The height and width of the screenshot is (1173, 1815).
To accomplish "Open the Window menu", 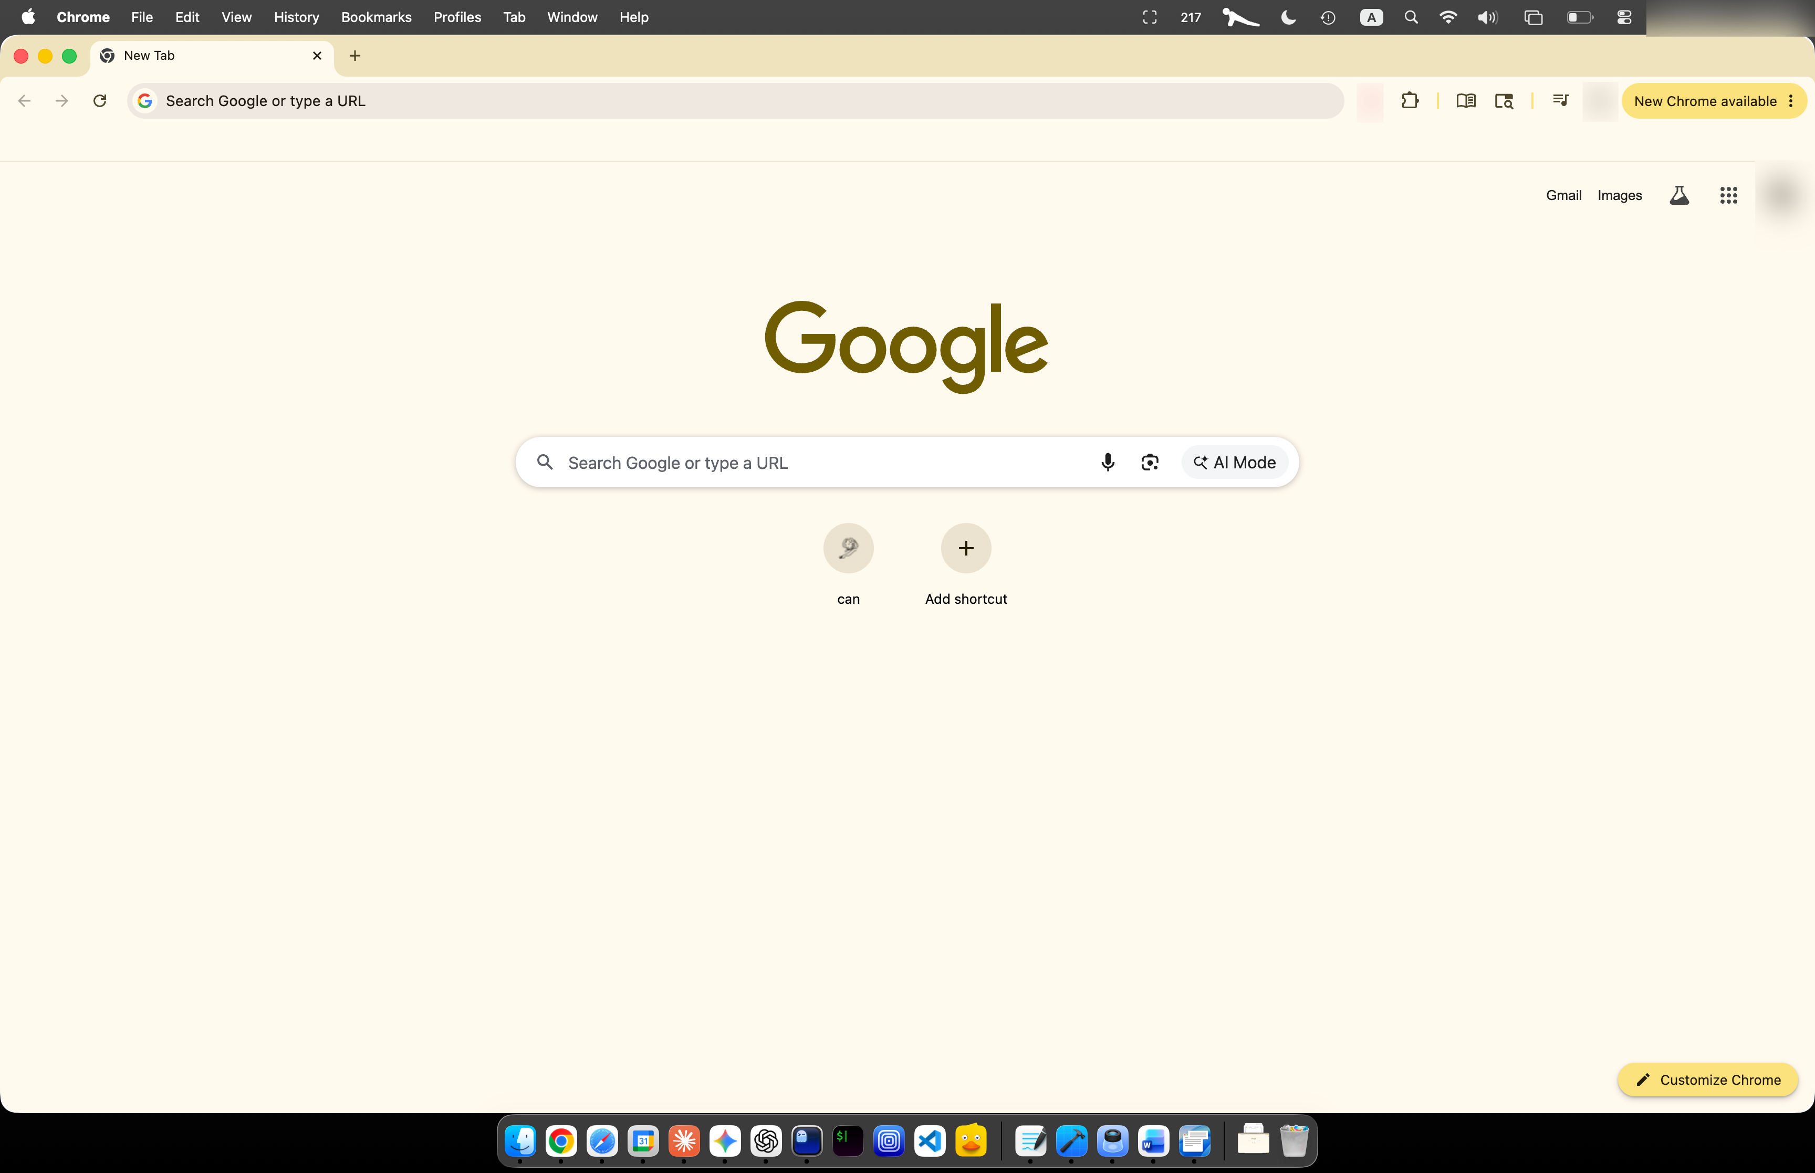I will coord(572,17).
